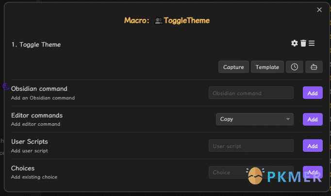This screenshot has height=196, width=331.
Task: Focus the Obsidian command input field
Action: [251, 93]
